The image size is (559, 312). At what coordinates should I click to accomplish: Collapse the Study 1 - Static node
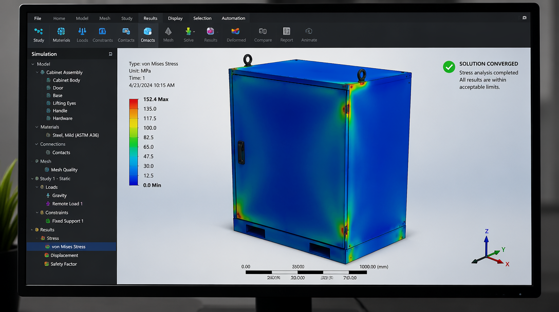tap(32, 179)
